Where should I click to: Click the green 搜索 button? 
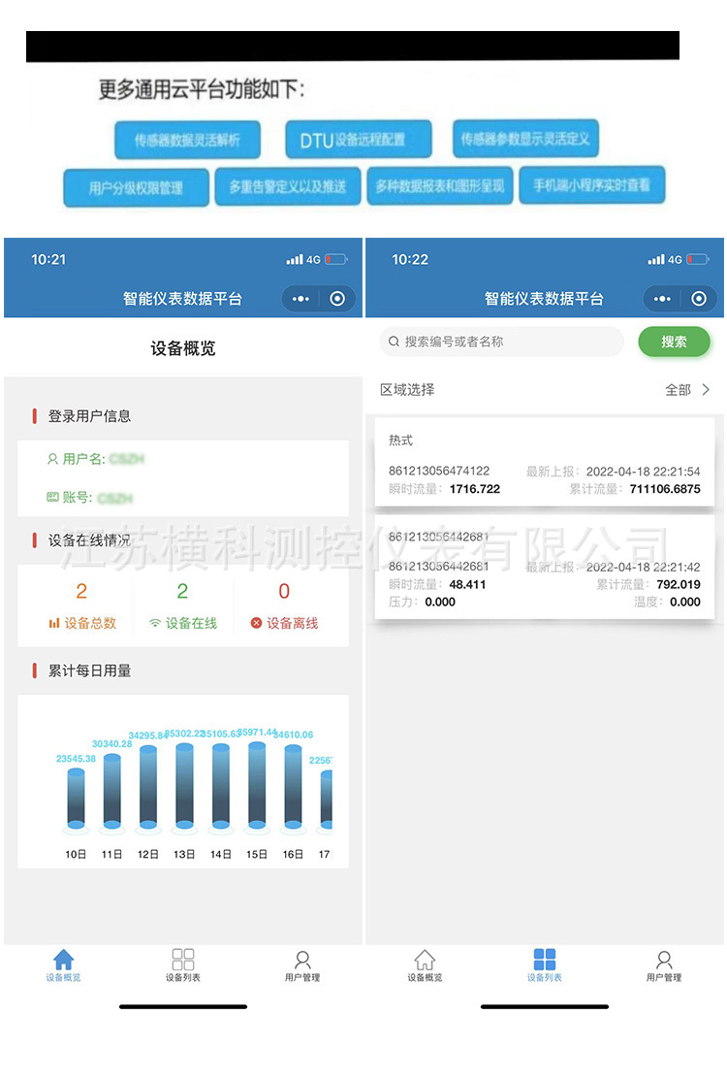point(674,342)
